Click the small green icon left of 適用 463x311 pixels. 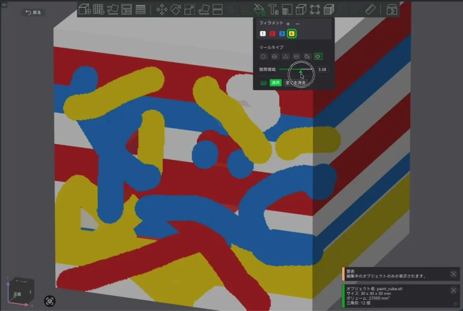pyautogui.click(x=264, y=83)
